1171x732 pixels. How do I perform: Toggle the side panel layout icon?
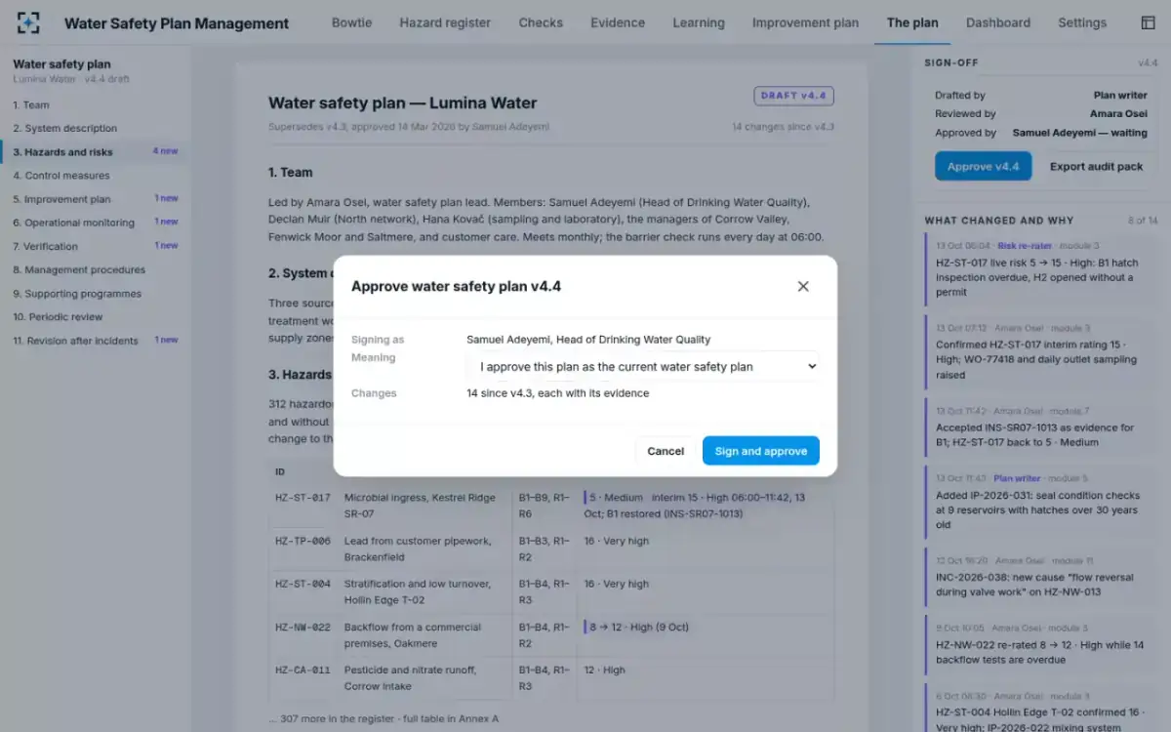click(x=1148, y=22)
